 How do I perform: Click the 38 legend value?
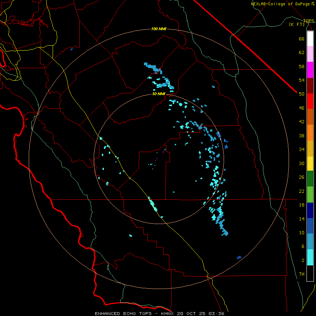point(302,136)
